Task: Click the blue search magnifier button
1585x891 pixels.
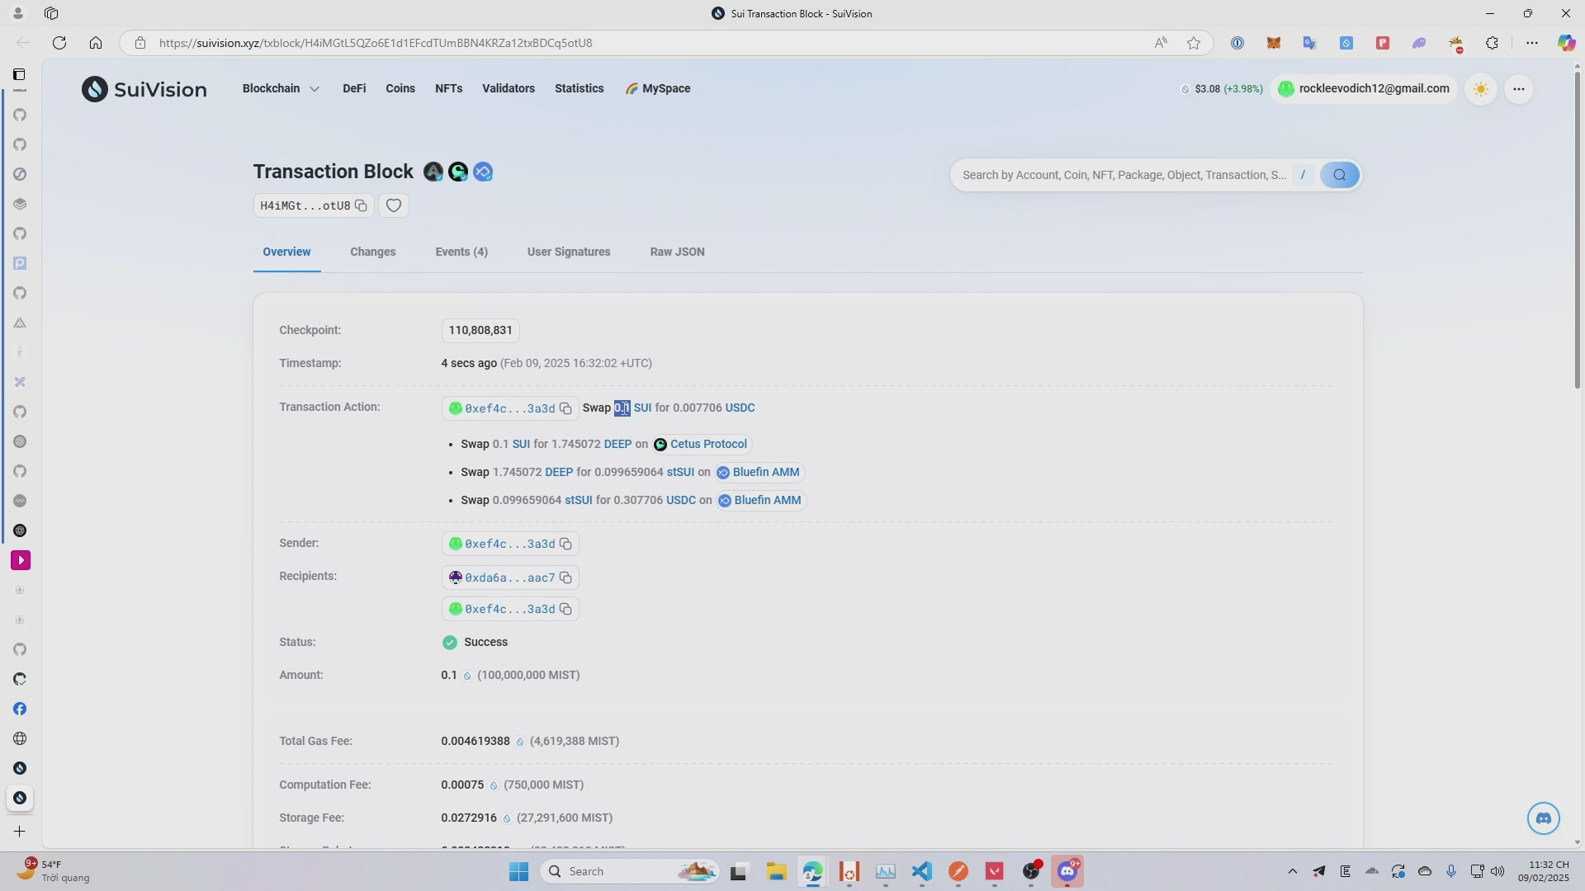Action: point(1339,175)
